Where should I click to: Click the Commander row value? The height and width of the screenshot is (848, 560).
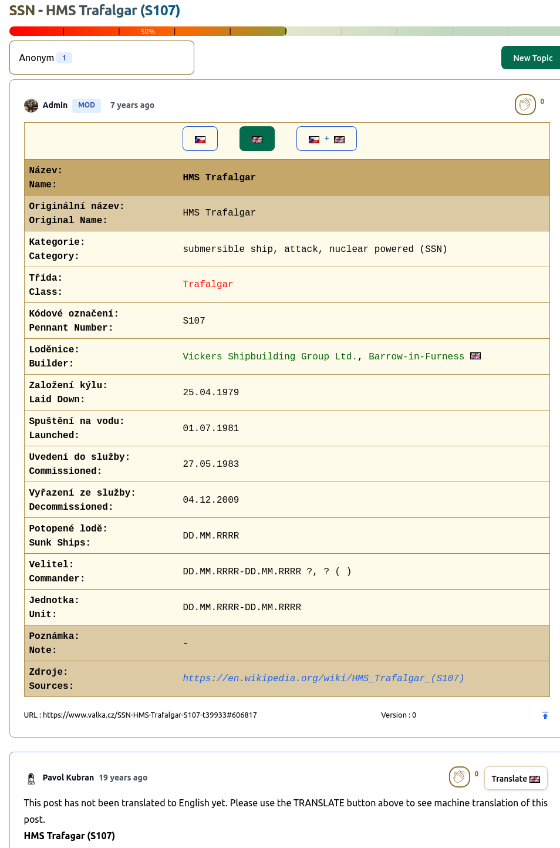(267, 571)
